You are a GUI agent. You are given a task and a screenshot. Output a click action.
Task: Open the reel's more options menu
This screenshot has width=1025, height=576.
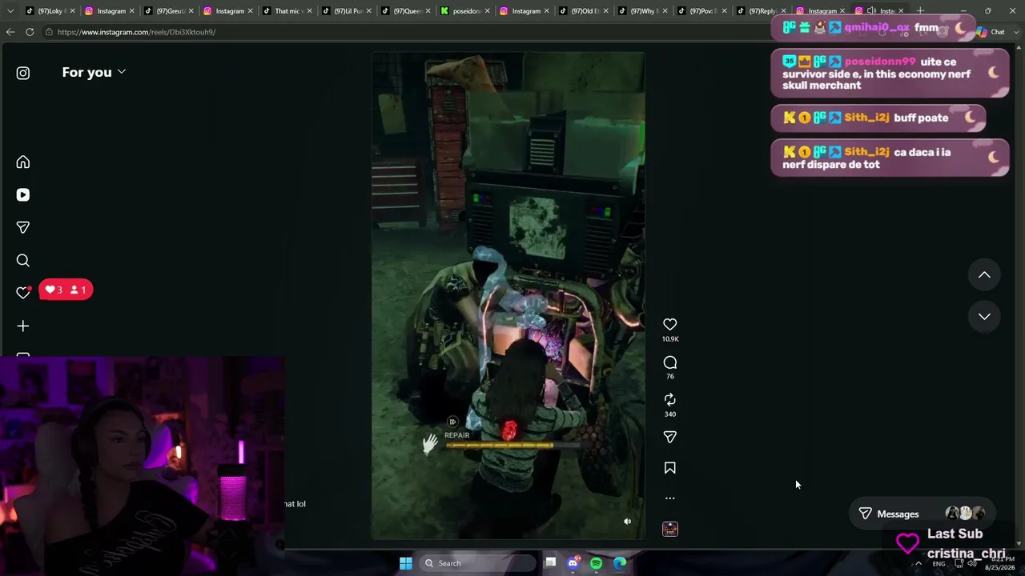click(670, 498)
